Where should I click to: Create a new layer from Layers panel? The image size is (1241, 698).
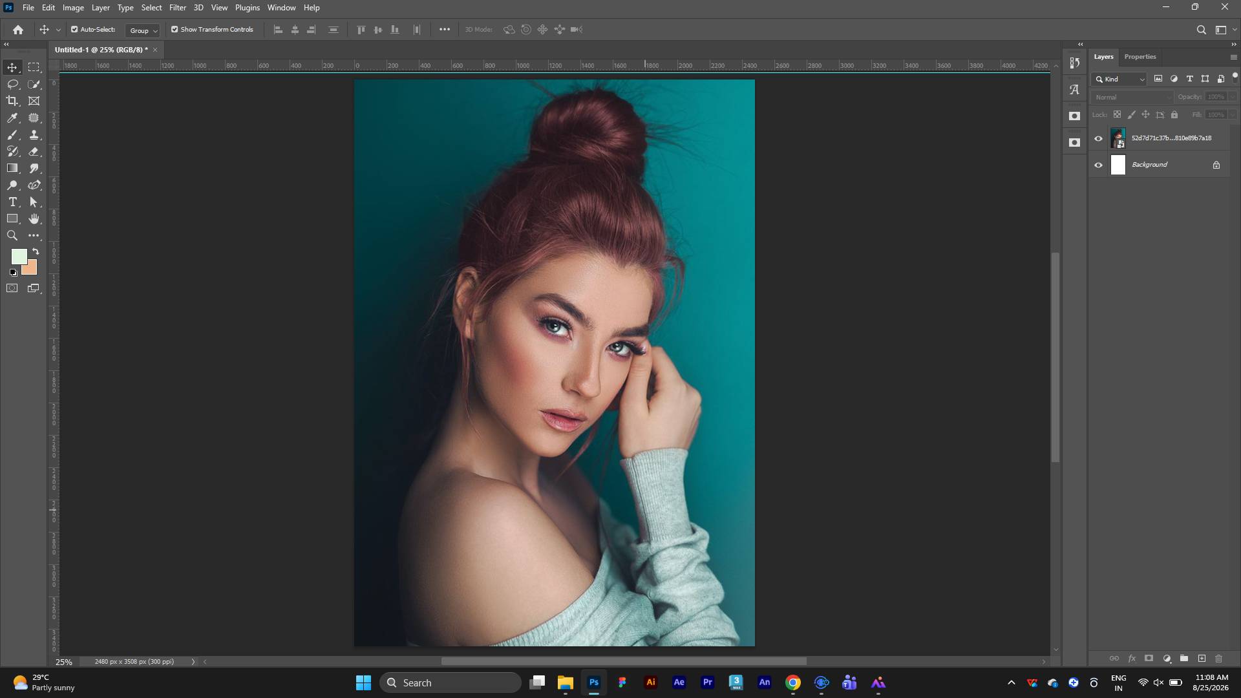[x=1202, y=659]
